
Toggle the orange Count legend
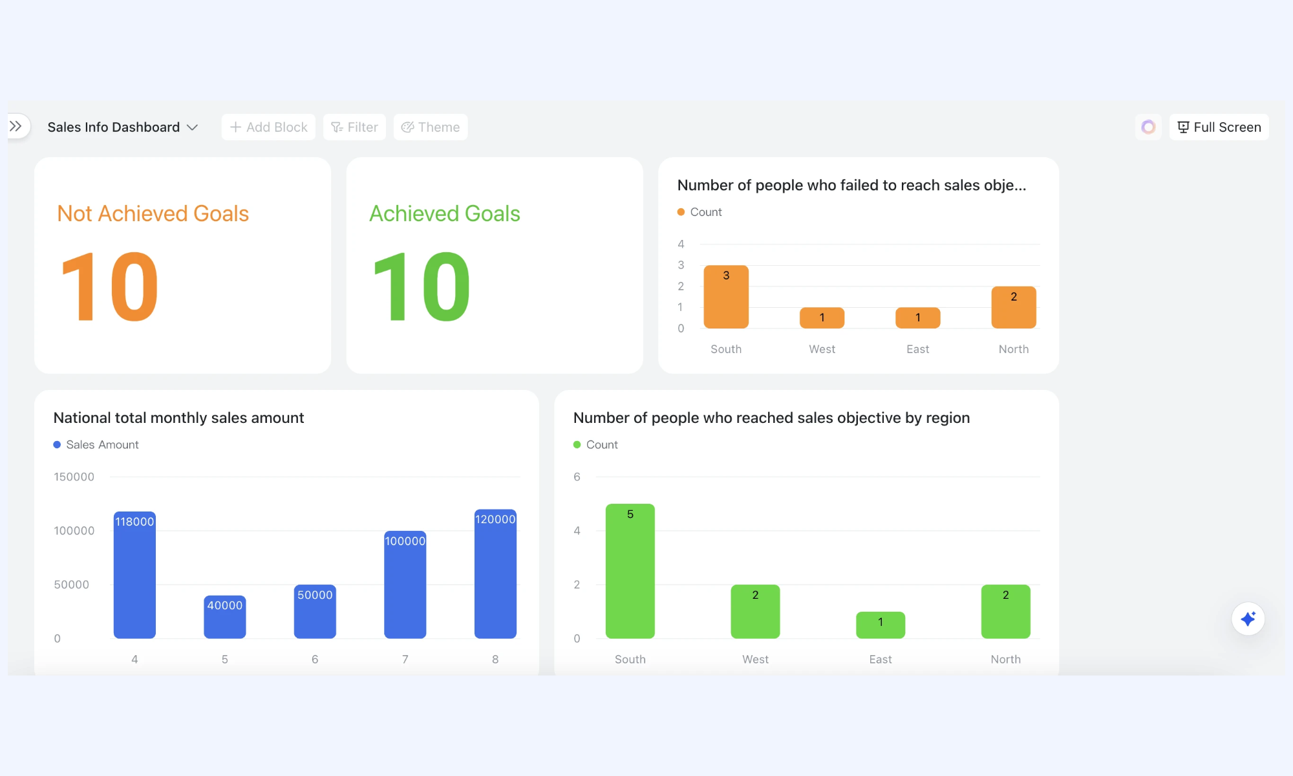tap(700, 212)
